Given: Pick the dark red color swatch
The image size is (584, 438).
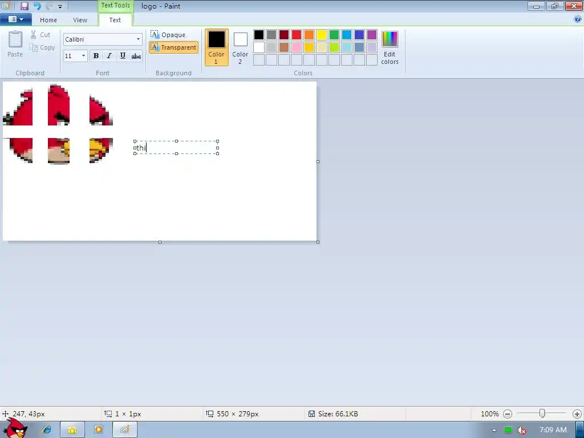Looking at the screenshot, I should [284, 35].
